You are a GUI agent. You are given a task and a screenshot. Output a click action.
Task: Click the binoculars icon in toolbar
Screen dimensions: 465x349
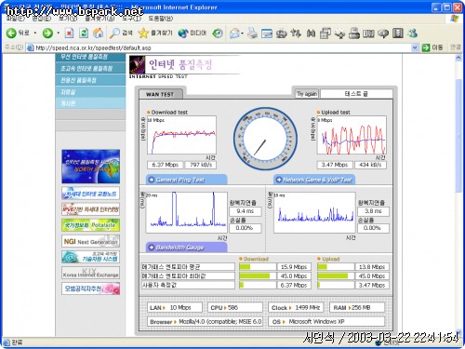pos(311,33)
